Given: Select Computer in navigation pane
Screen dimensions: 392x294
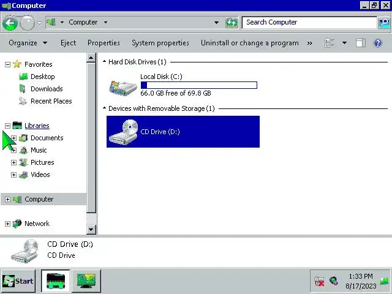Looking at the screenshot, I should (39, 199).
